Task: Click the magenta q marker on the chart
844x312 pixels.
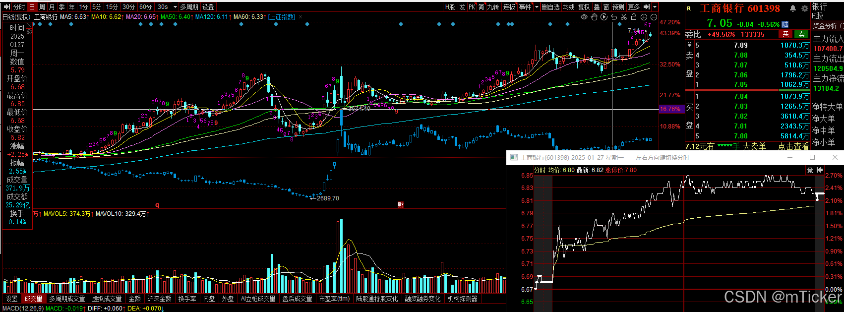Action: click(158, 205)
